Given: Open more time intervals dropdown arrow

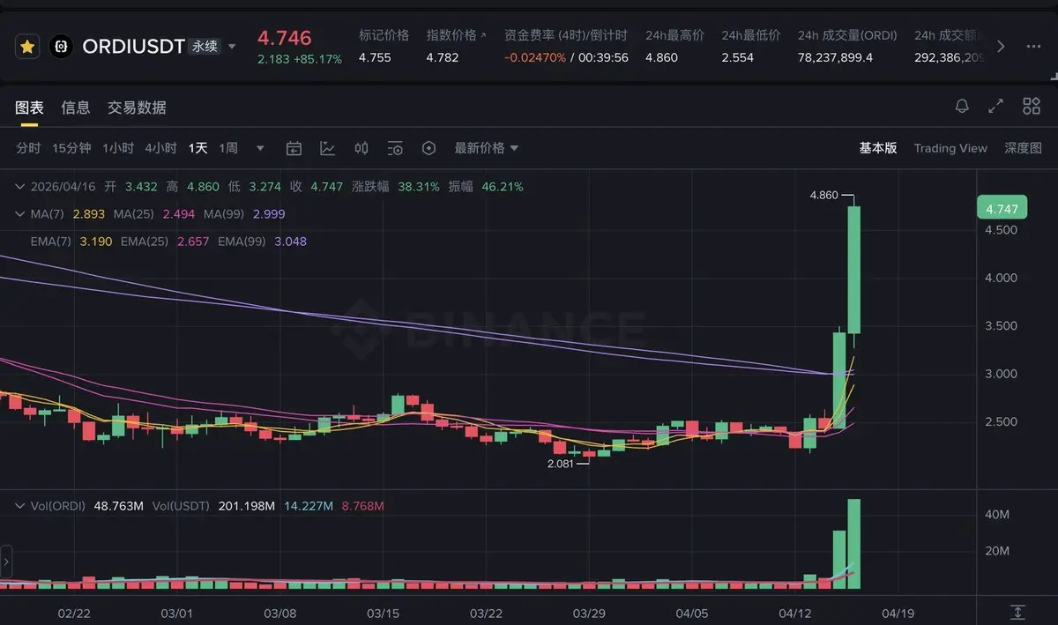Looking at the screenshot, I should click(260, 148).
